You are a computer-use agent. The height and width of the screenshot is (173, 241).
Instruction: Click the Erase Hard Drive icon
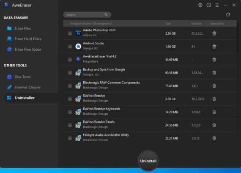point(9,39)
